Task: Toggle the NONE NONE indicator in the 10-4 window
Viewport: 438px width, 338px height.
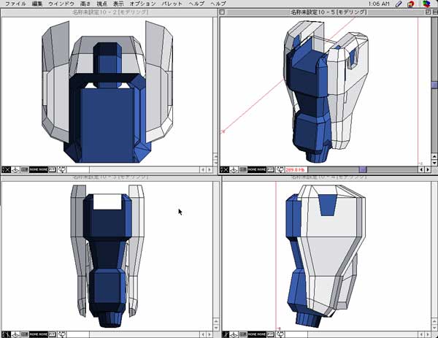Action: click(257, 334)
